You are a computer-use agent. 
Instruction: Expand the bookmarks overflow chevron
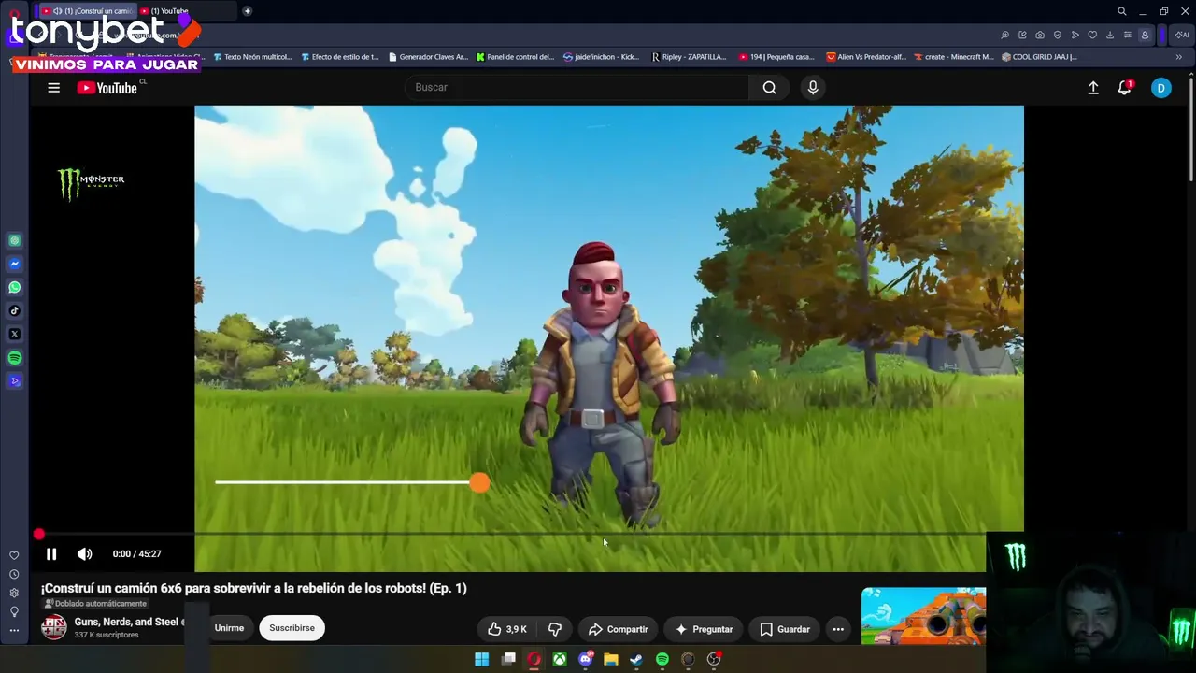click(1178, 57)
